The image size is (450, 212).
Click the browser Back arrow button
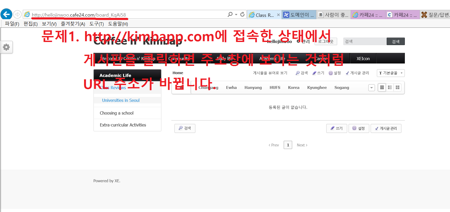[x=6, y=14]
